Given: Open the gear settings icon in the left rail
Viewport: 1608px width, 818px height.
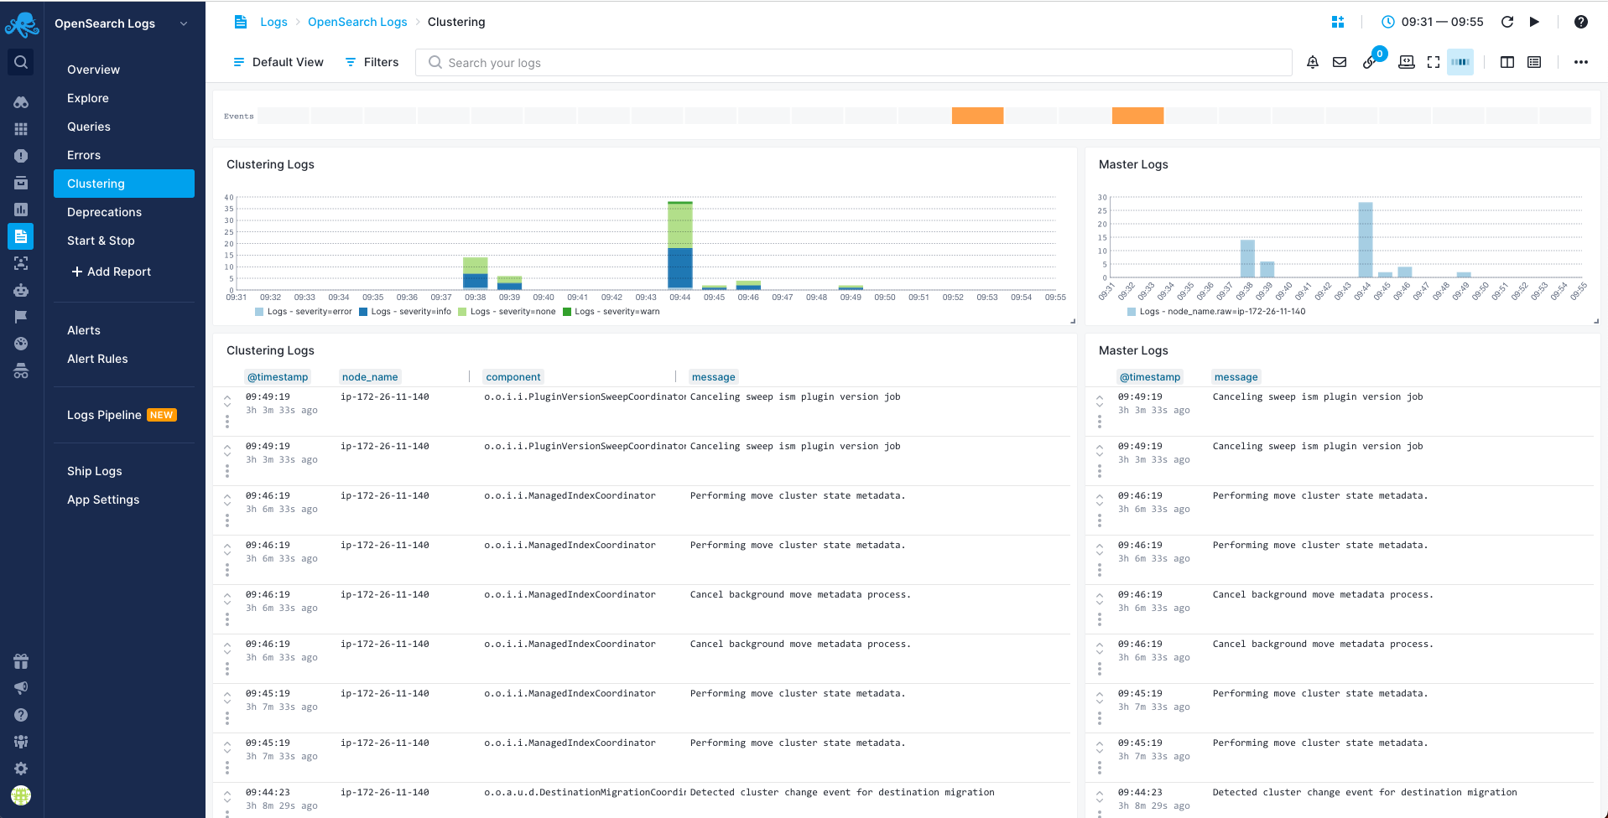Looking at the screenshot, I should 21,769.
